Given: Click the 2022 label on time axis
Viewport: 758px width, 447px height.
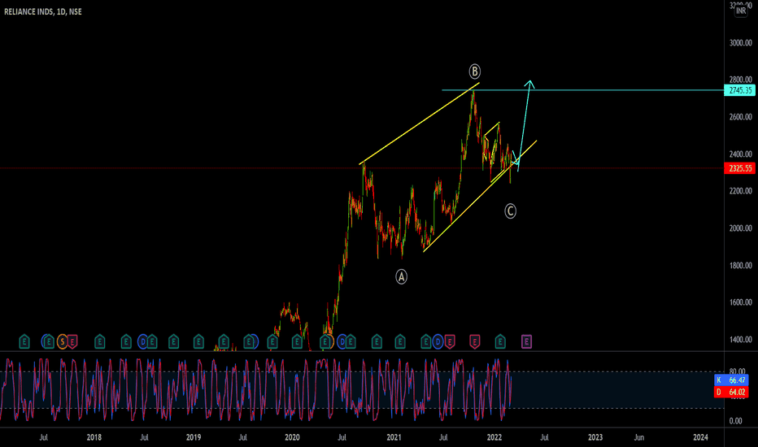Looking at the screenshot, I should point(494,437).
